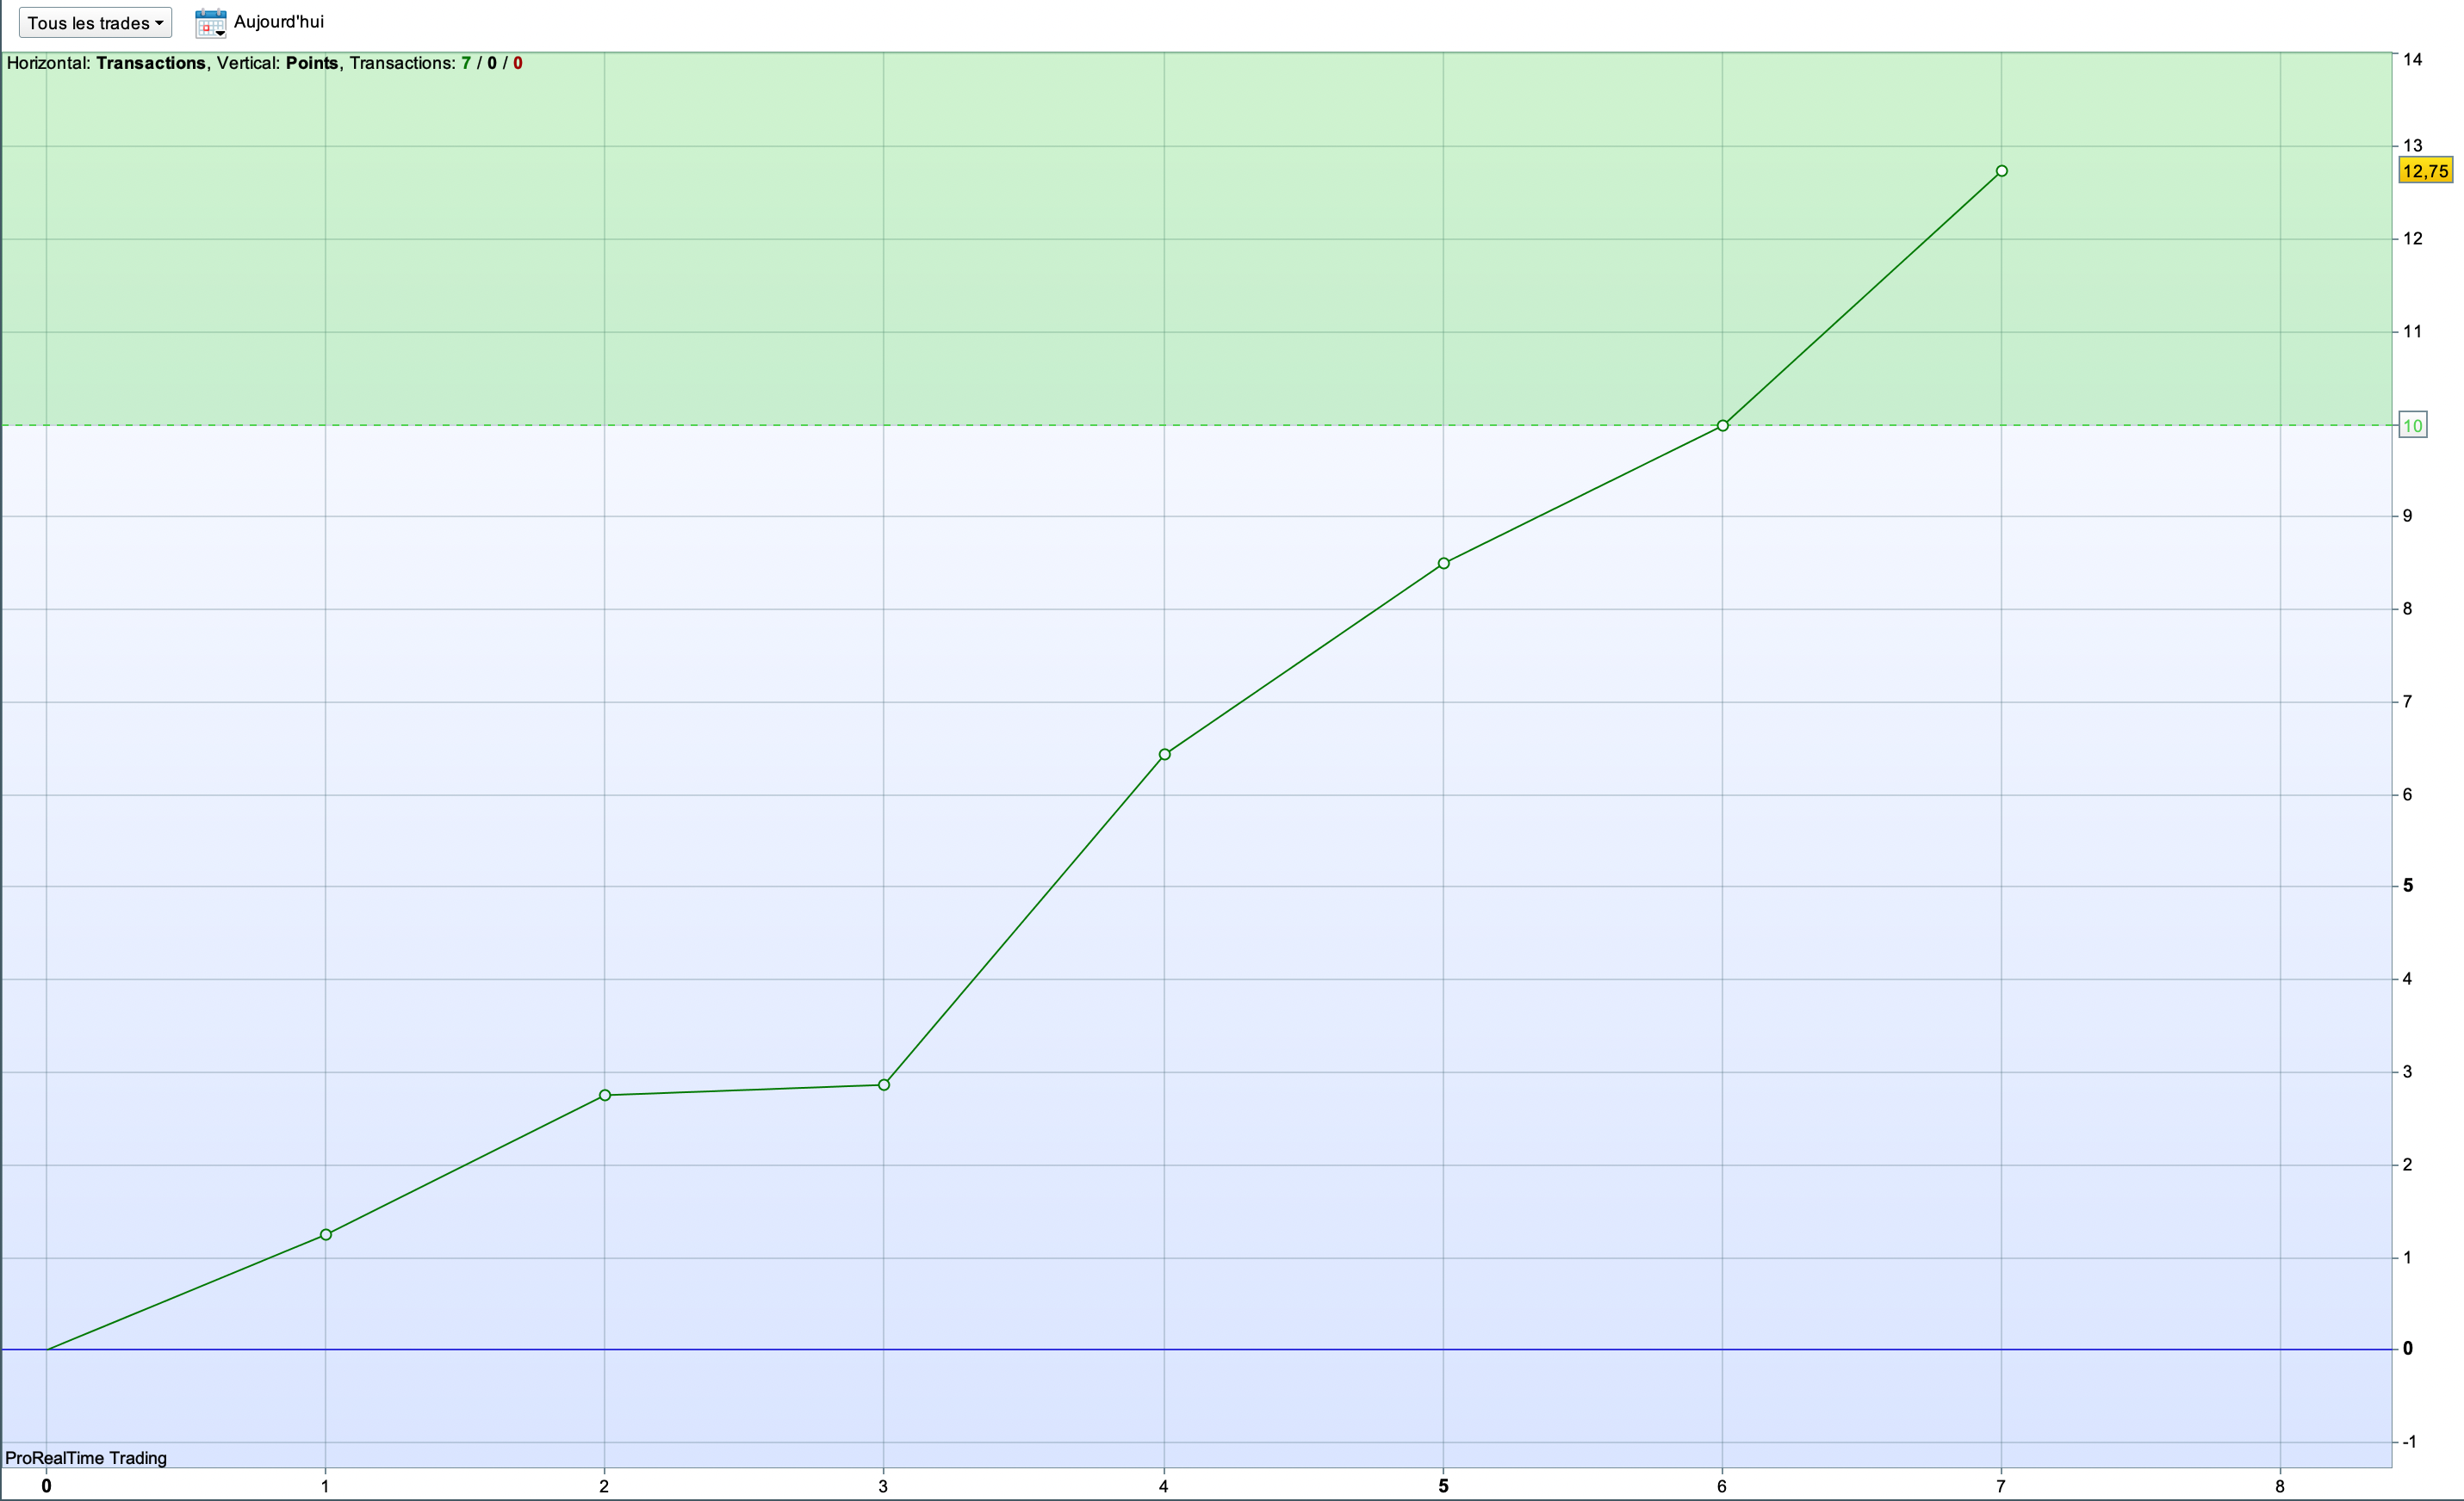Image resolution: width=2464 pixels, height=1501 pixels.
Task: Click the bold Points vertical axis label
Action: [311, 63]
